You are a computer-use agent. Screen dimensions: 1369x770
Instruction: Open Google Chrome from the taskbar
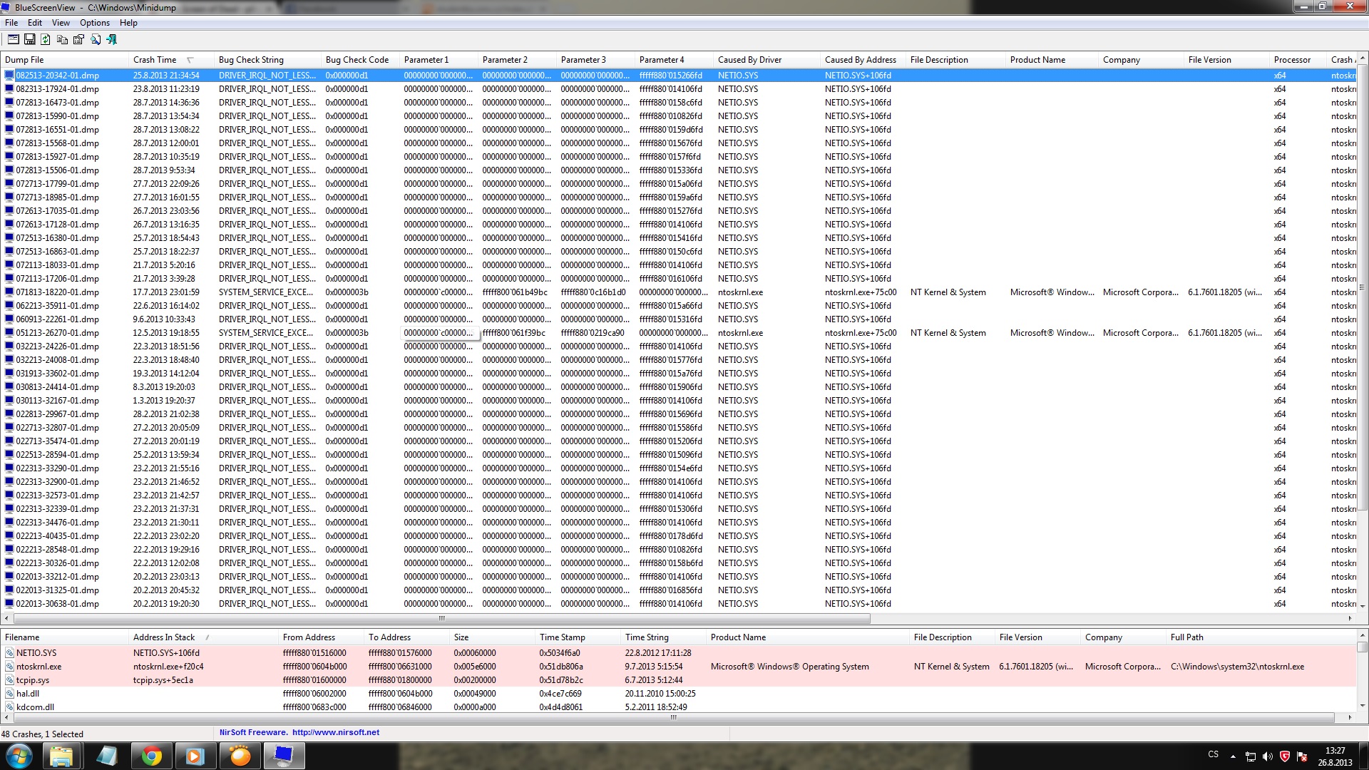tap(151, 756)
